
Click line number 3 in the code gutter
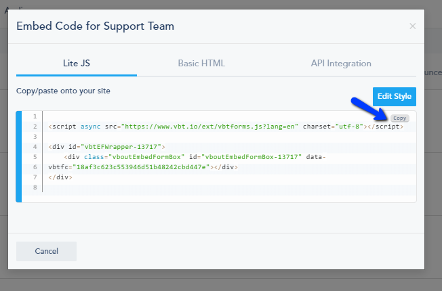click(35, 137)
